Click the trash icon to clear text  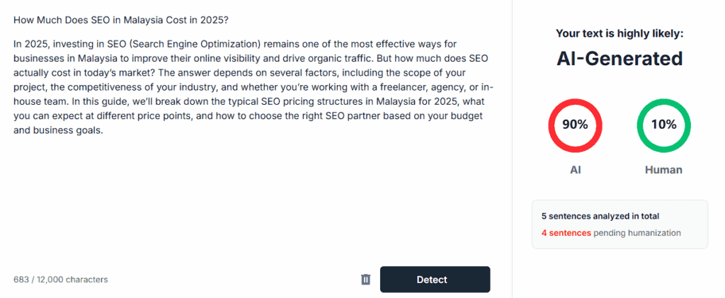tap(365, 280)
